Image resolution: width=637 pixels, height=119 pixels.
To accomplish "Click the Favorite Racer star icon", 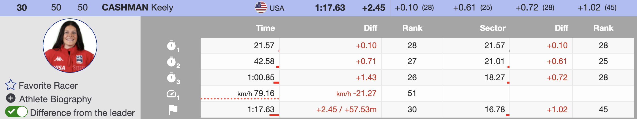I will pos(11,85).
